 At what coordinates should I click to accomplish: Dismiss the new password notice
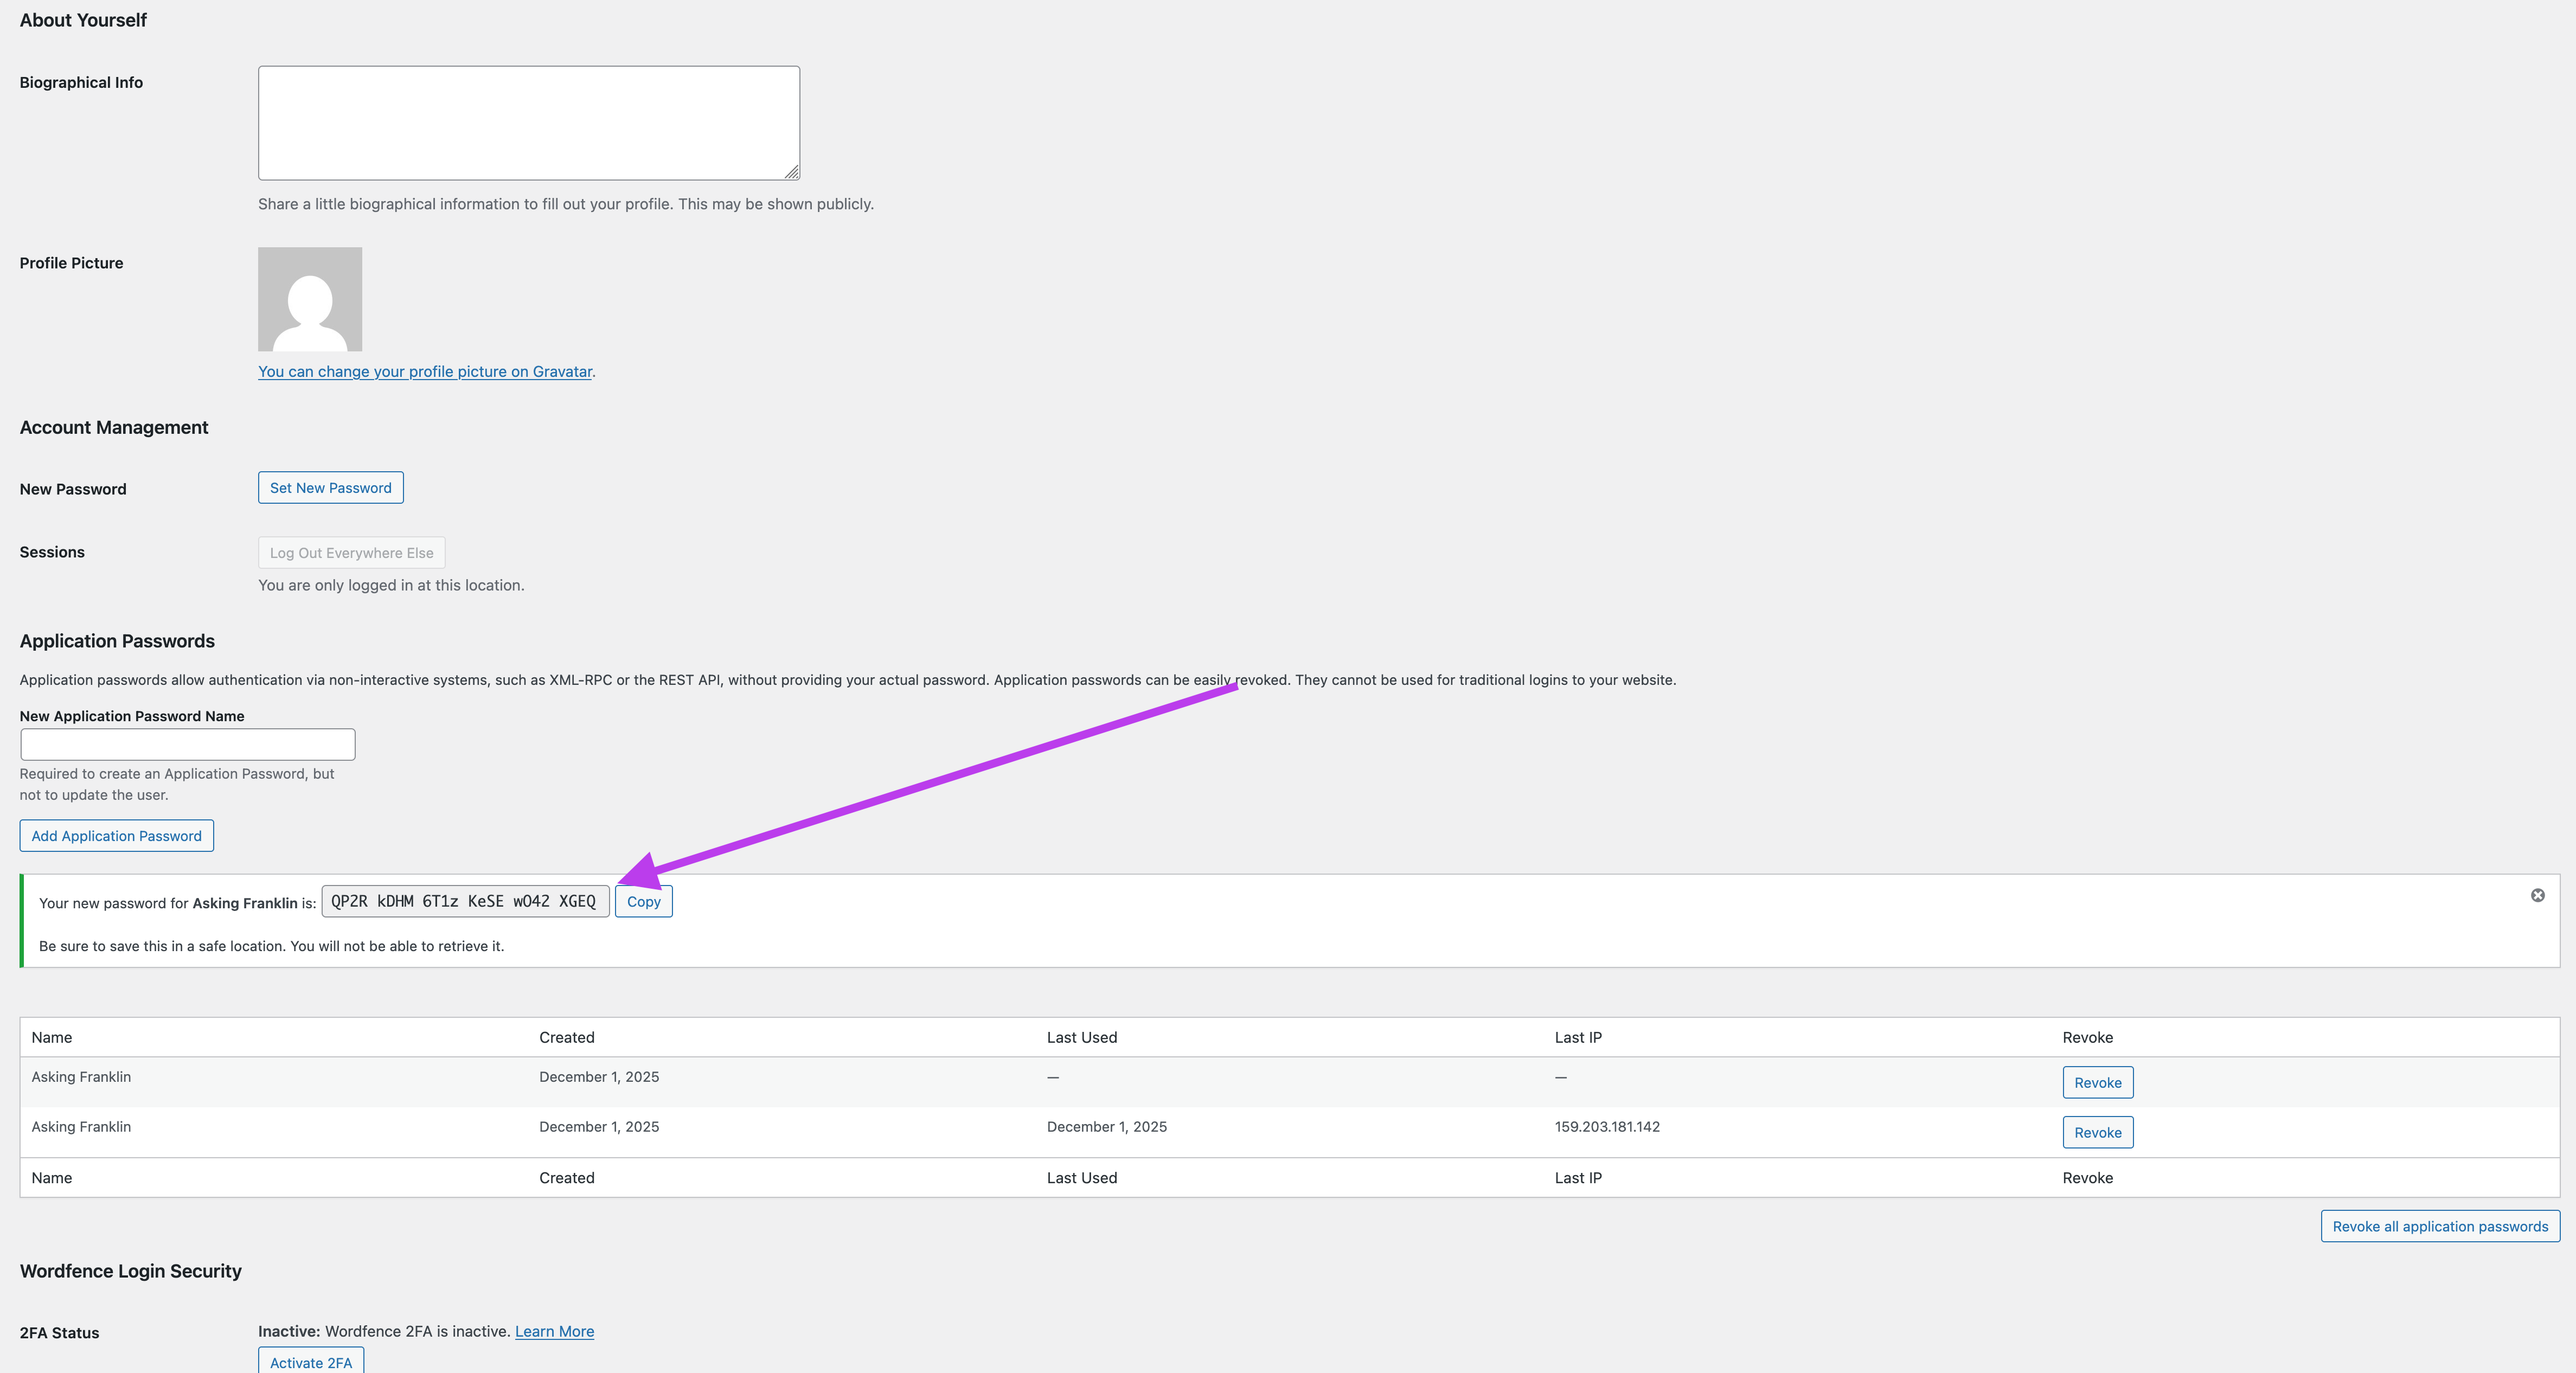(x=2538, y=895)
